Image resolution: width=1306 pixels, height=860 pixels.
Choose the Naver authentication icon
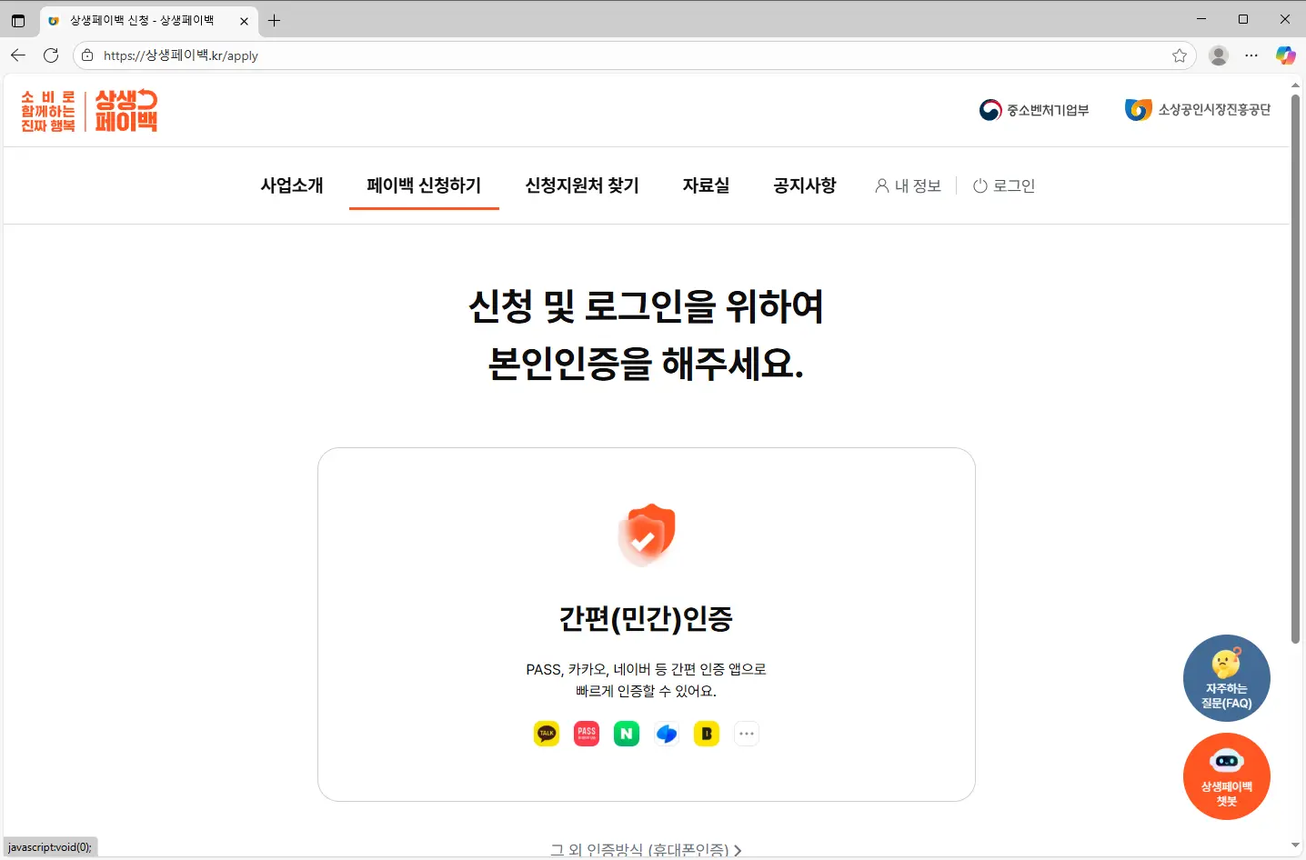tap(626, 734)
